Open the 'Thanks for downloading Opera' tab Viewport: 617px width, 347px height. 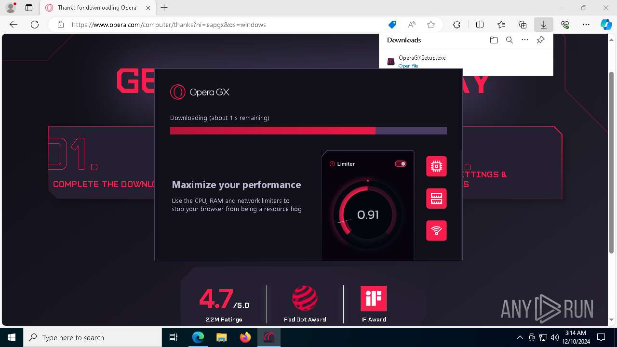[x=96, y=8]
